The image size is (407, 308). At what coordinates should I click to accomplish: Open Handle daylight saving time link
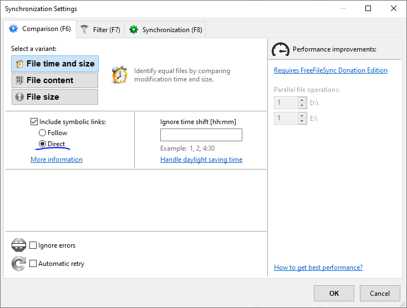[x=201, y=160]
